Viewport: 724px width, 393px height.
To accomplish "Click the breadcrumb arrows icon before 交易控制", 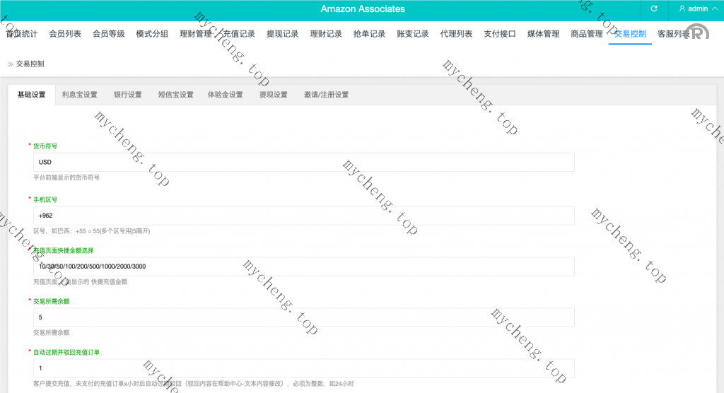I will pos(10,64).
